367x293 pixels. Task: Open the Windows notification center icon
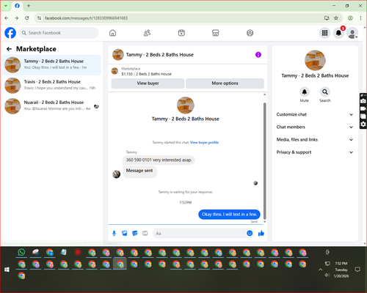click(x=357, y=270)
